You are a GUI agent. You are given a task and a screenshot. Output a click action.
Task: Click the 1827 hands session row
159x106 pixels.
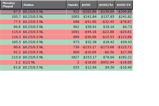point(66,57)
